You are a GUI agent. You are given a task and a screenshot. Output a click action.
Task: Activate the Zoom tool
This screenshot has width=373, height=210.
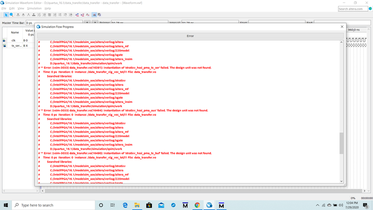point(12,15)
